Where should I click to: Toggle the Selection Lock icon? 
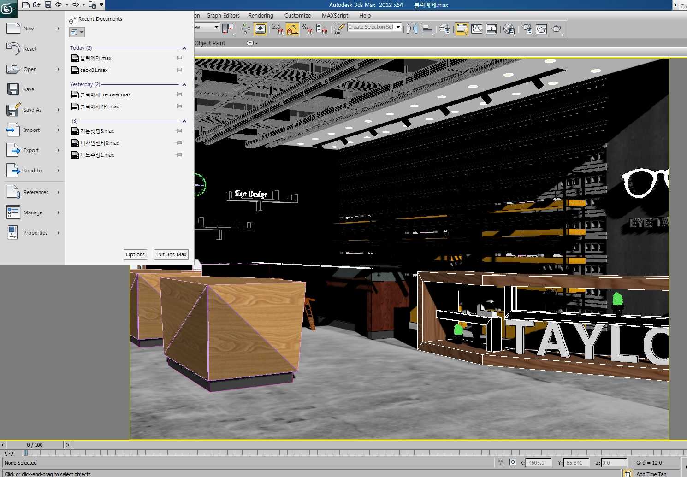pyautogui.click(x=500, y=462)
